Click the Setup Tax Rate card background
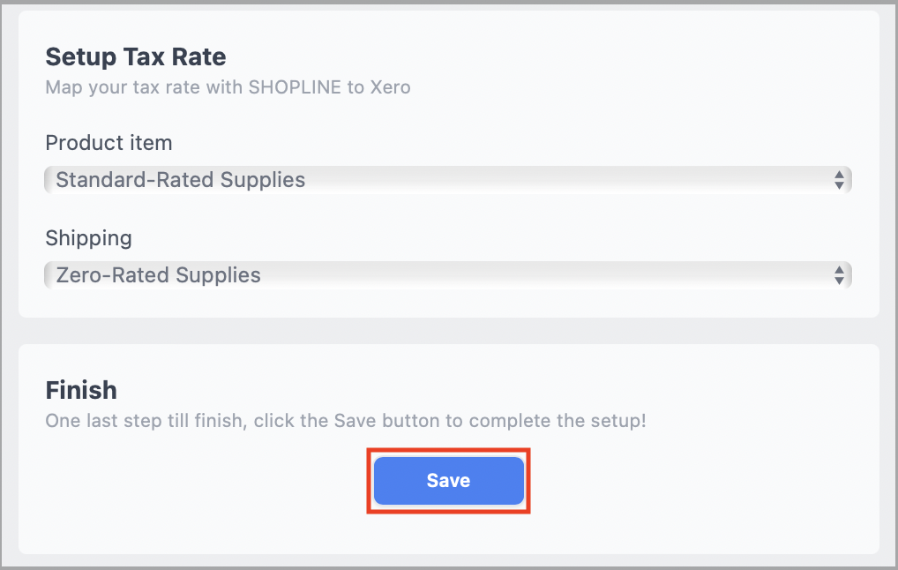898x570 pixels. tap(617, 115)
